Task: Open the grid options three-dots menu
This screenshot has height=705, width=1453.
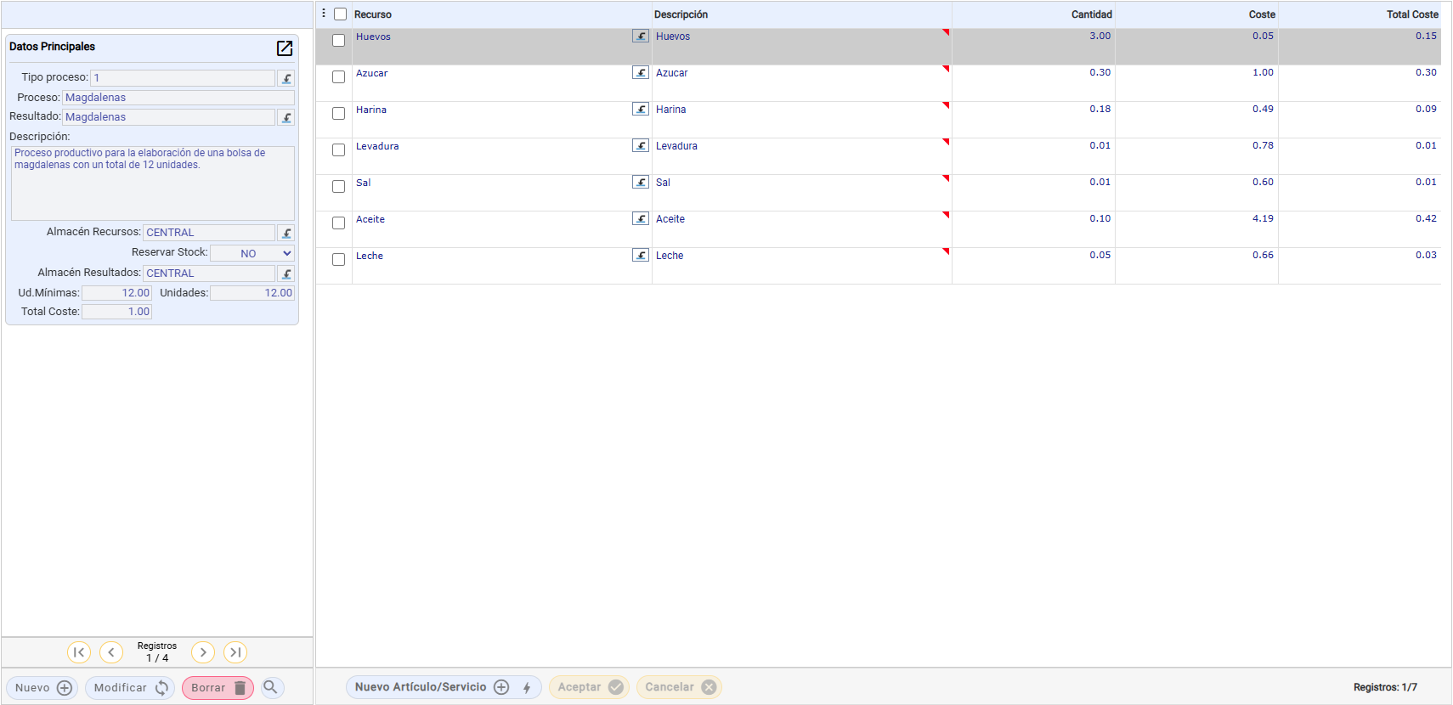Action: 324,14
